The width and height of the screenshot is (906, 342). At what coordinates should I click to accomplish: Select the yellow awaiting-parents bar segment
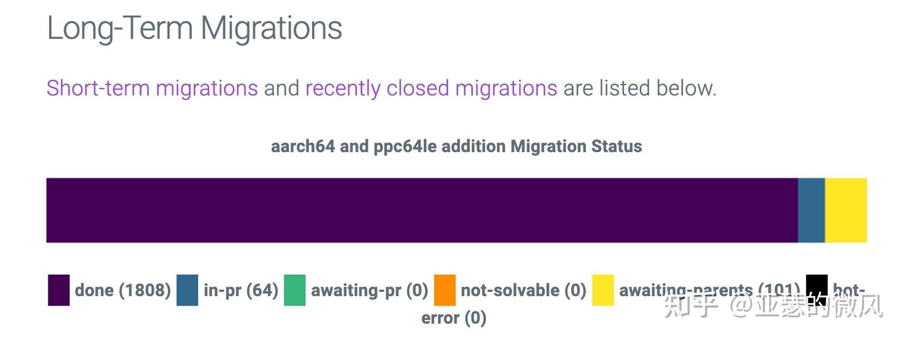click(x=846, y=210)
